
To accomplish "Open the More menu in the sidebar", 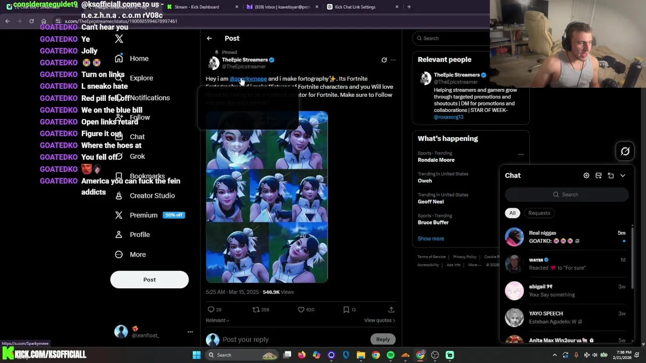I will (130, 255).
